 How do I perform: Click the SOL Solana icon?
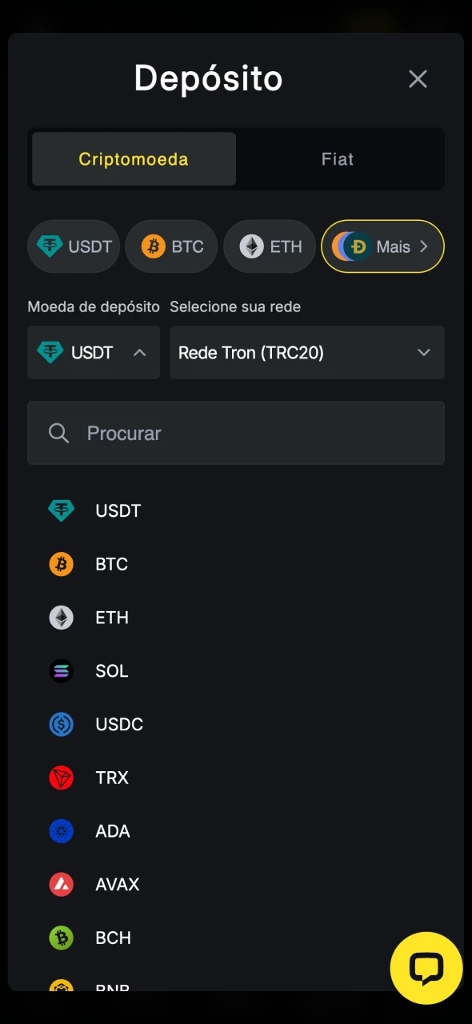61,671
